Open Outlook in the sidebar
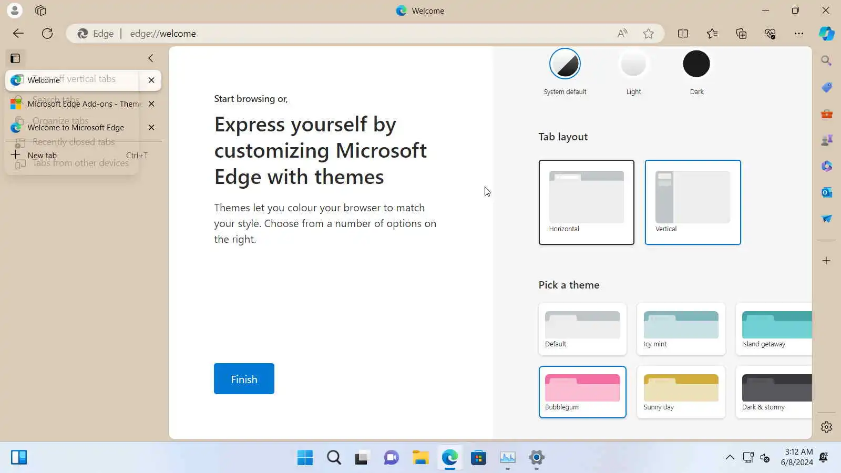 (826, 192)
